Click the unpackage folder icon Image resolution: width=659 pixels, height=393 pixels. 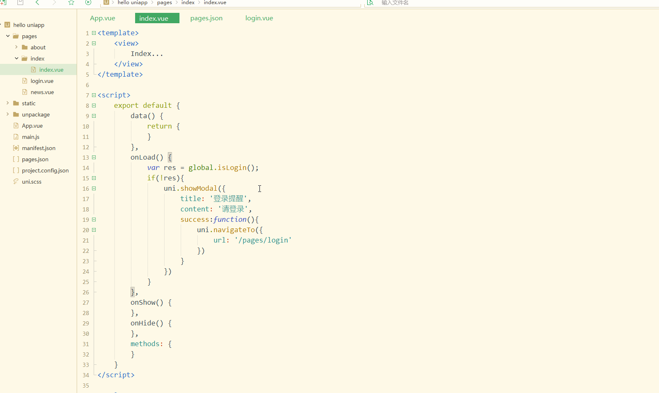(x=16, y=114)
